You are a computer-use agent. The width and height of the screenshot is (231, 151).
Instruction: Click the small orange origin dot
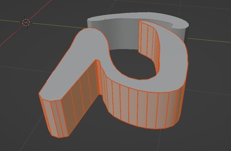(x=105, y=19)
